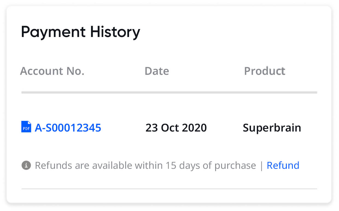Click the divider below refund notice
Screen dimensions: 339x211
[x=169, y=189]
